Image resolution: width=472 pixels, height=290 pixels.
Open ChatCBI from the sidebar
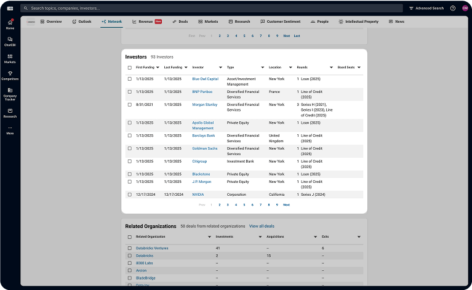click(10, 41)
